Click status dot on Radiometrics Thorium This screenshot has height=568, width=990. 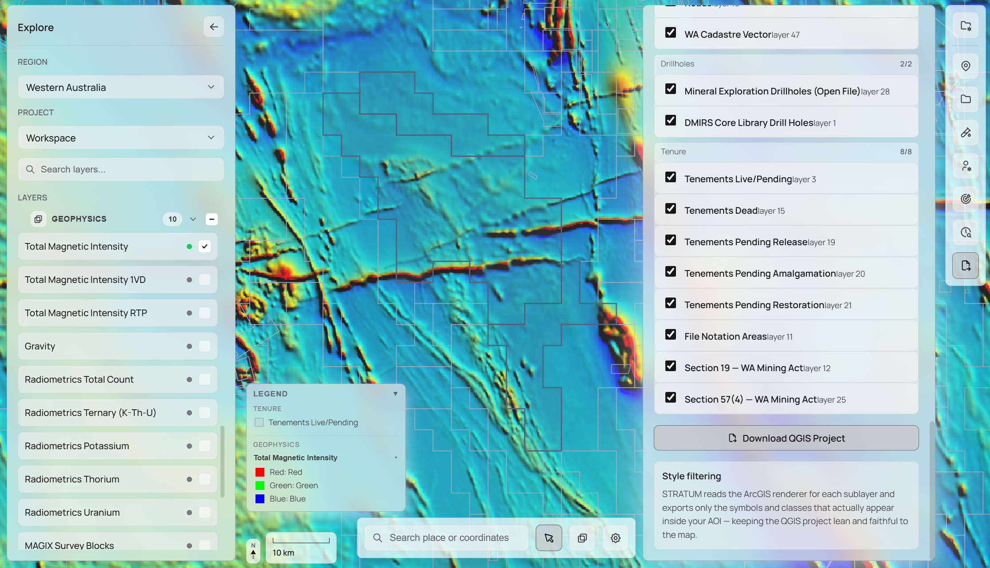tap(189, 479)
